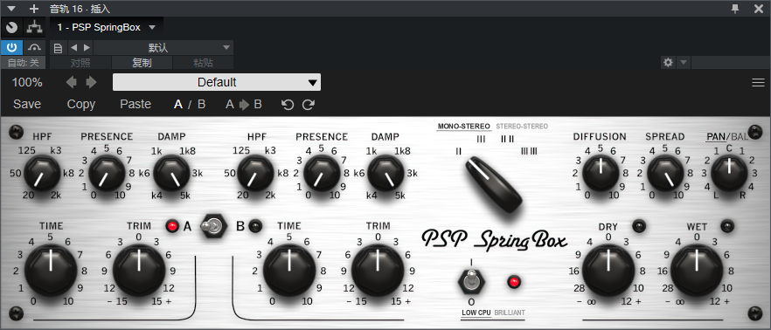Select BRILLIANT quality mode
This screenshot has width=771, height=330.
(x=510, y=313)
